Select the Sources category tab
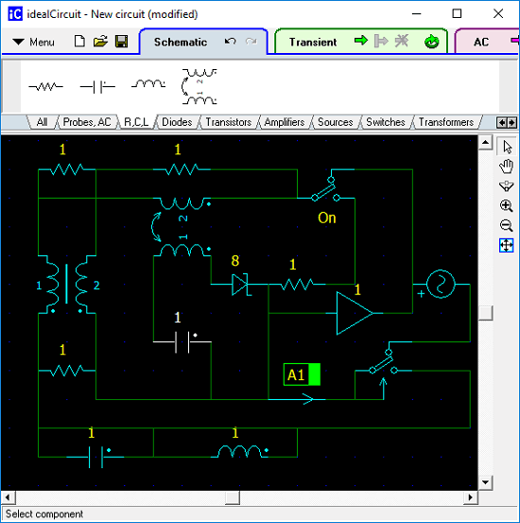The width and height of the screenshot is (520, 523). point(336,122)
